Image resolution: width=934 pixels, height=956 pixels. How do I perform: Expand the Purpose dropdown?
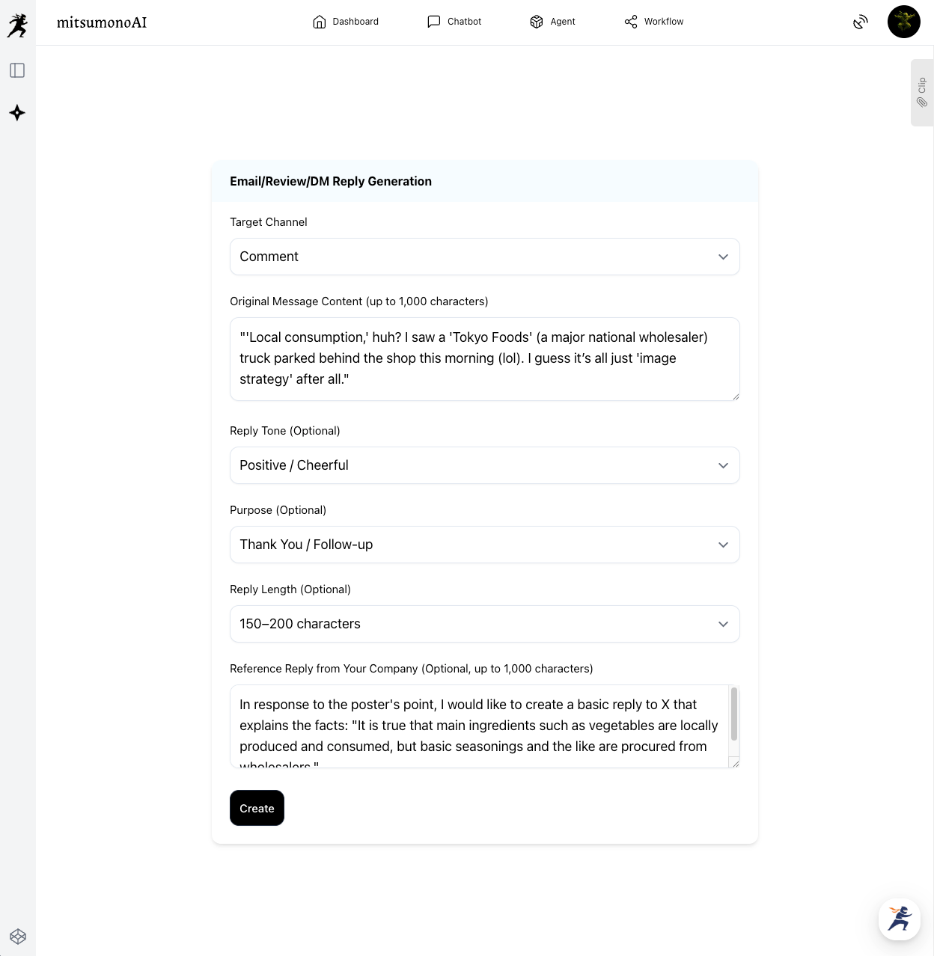484,545
